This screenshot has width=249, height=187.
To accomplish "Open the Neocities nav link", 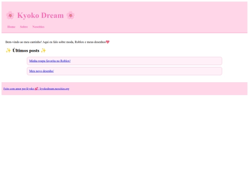I will click(x=38, y=27).
